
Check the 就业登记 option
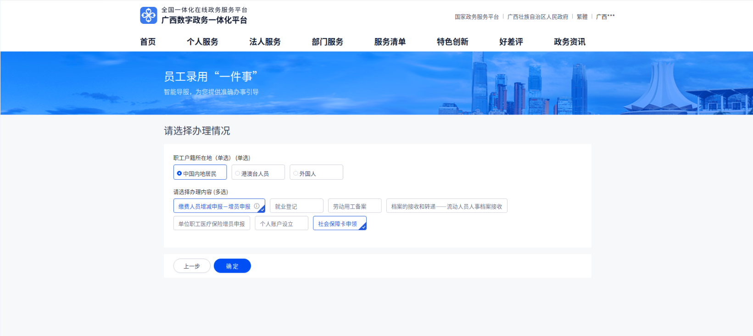coord(296,206)
